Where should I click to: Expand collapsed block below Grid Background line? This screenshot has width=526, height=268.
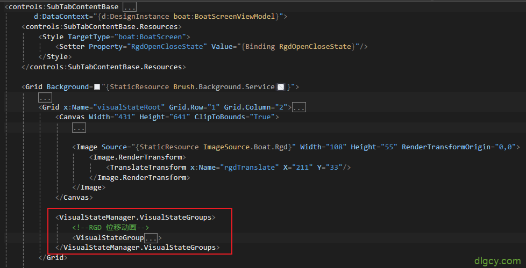(45, 98)
